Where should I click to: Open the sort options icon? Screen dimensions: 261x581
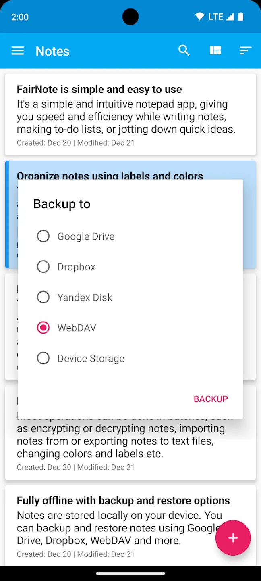point(245,50)
